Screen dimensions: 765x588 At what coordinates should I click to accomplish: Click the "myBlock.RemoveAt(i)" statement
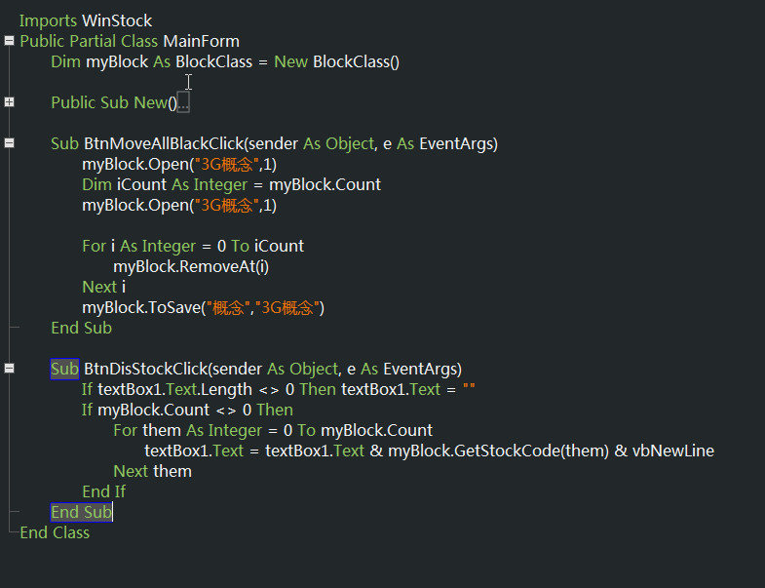(x=191, y=267)
